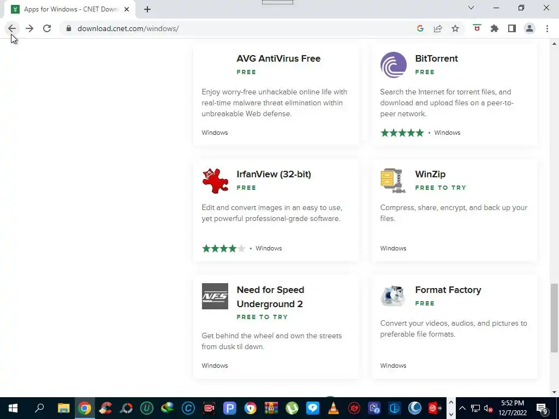Click the muted volume tray icon
The height and width of the screenshot is (419, 559).
tap(489, 408)
